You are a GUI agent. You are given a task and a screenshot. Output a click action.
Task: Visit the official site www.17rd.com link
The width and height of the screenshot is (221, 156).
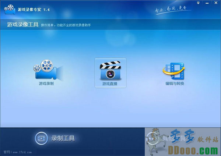click(x=22, y=152)
